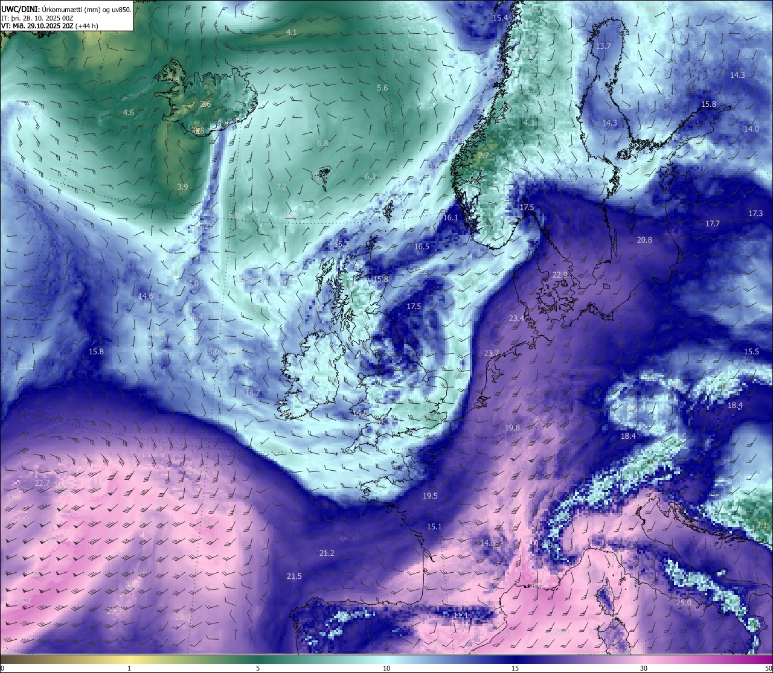Image resolution: width=773 pixels, height=673 pixels.
Task: Click the color scale tick label 10
Action: tap(386, 668)
